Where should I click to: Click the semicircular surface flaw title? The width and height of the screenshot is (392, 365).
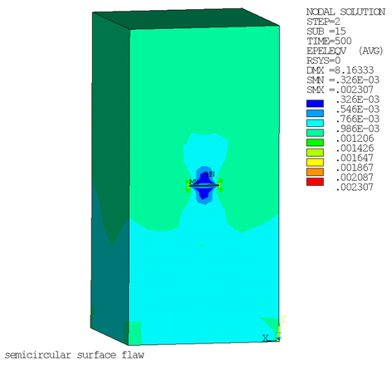[x=75, y=355]
